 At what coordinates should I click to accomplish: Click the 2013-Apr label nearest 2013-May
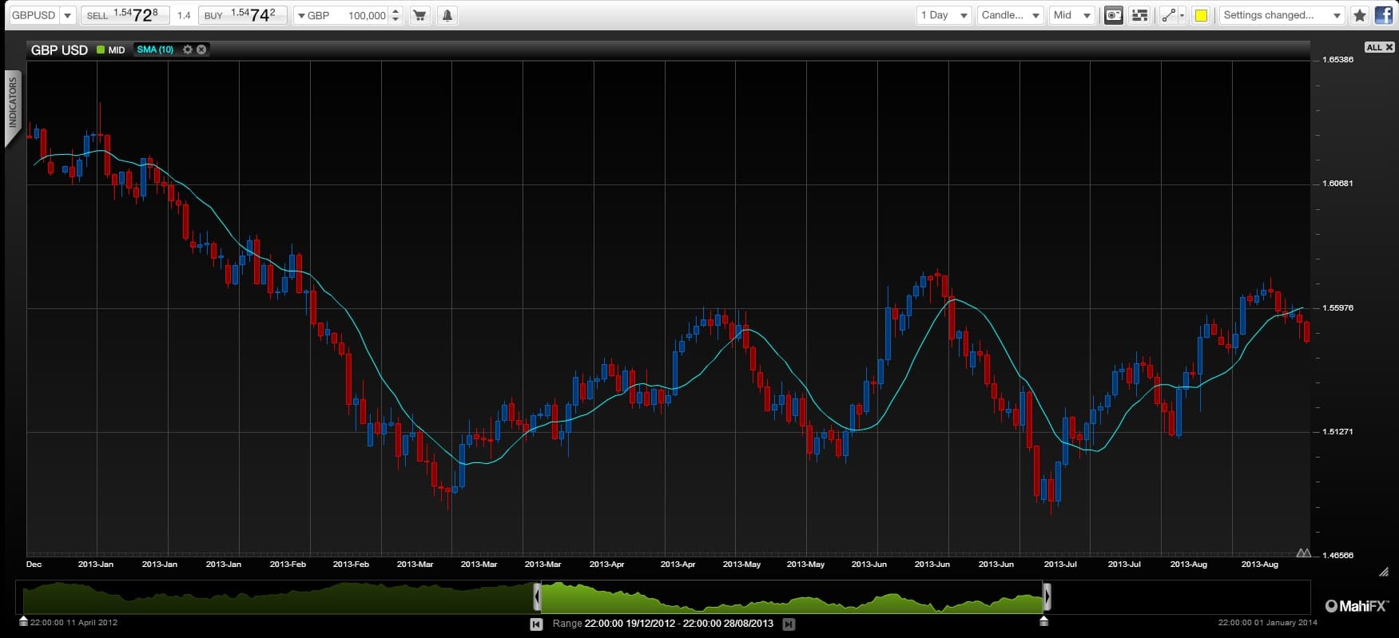(x=678, y=565)
